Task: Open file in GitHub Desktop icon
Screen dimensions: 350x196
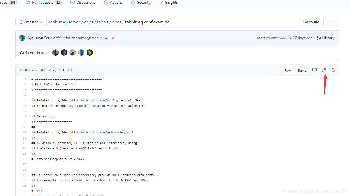Action: point(315,70)
